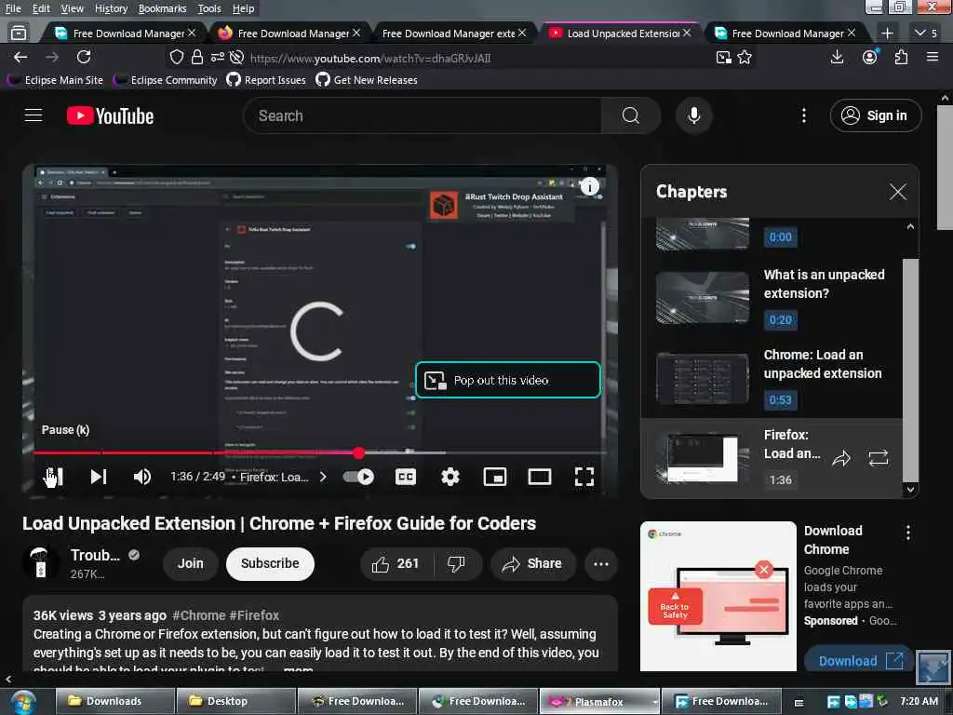Open the Bookmarks menu
953x715 pixels.
point(162,8)
